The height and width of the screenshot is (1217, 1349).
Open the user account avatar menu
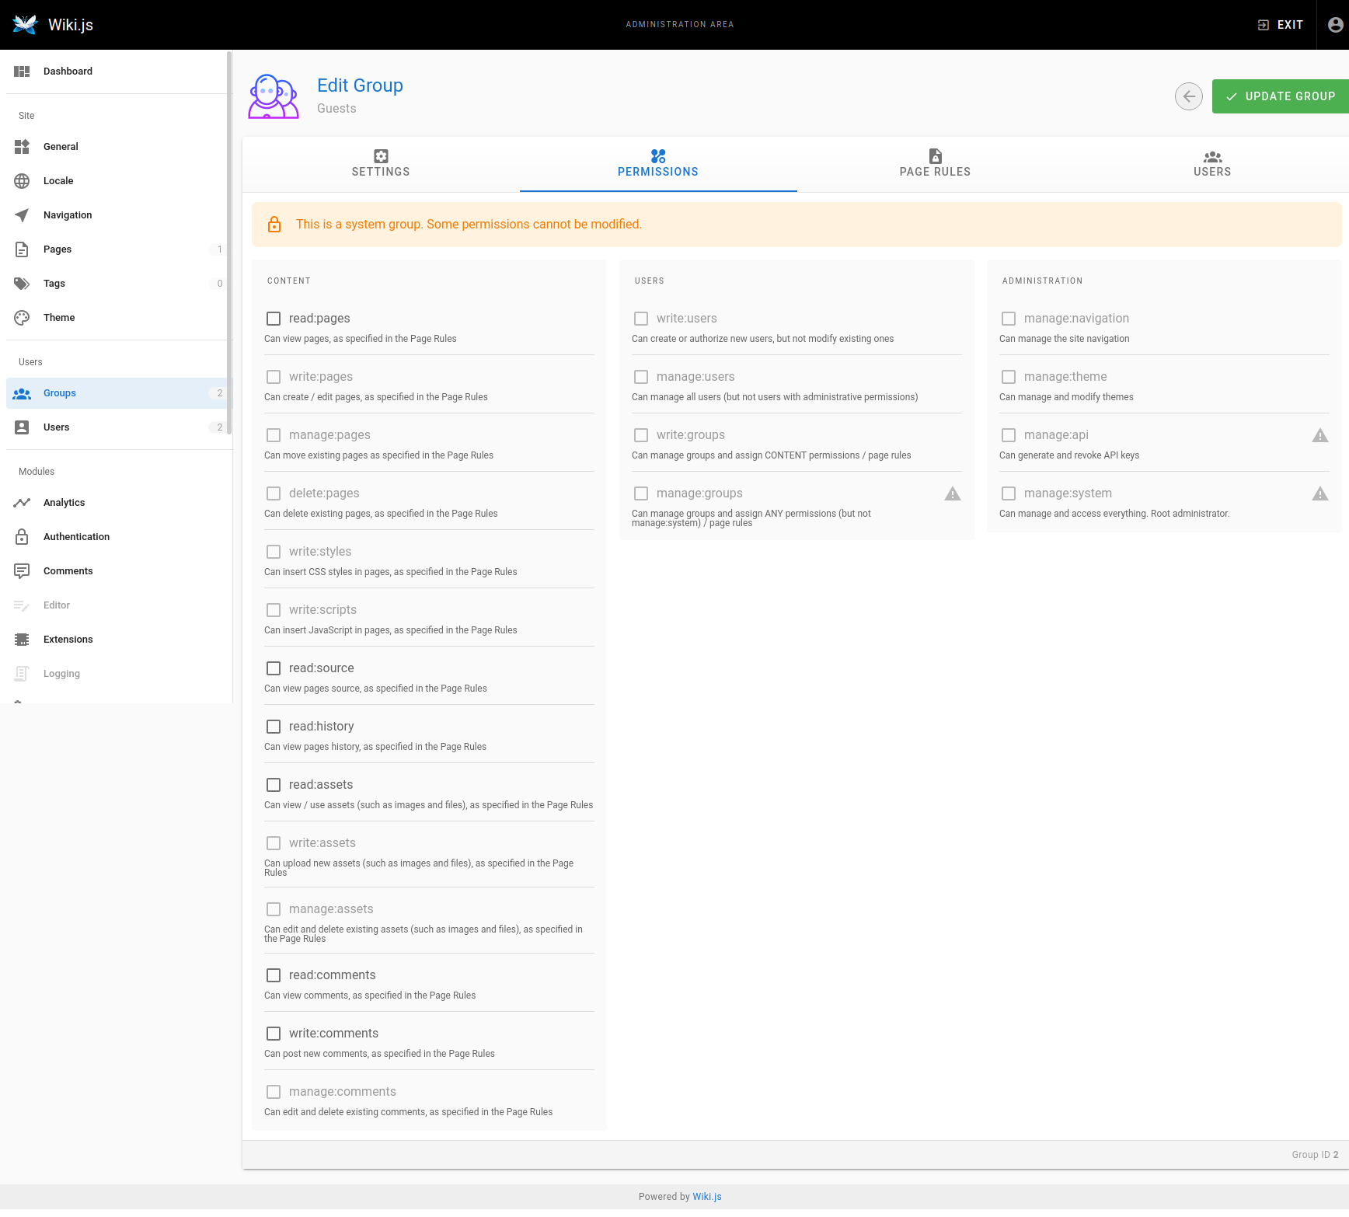(x=1335, y=25)
